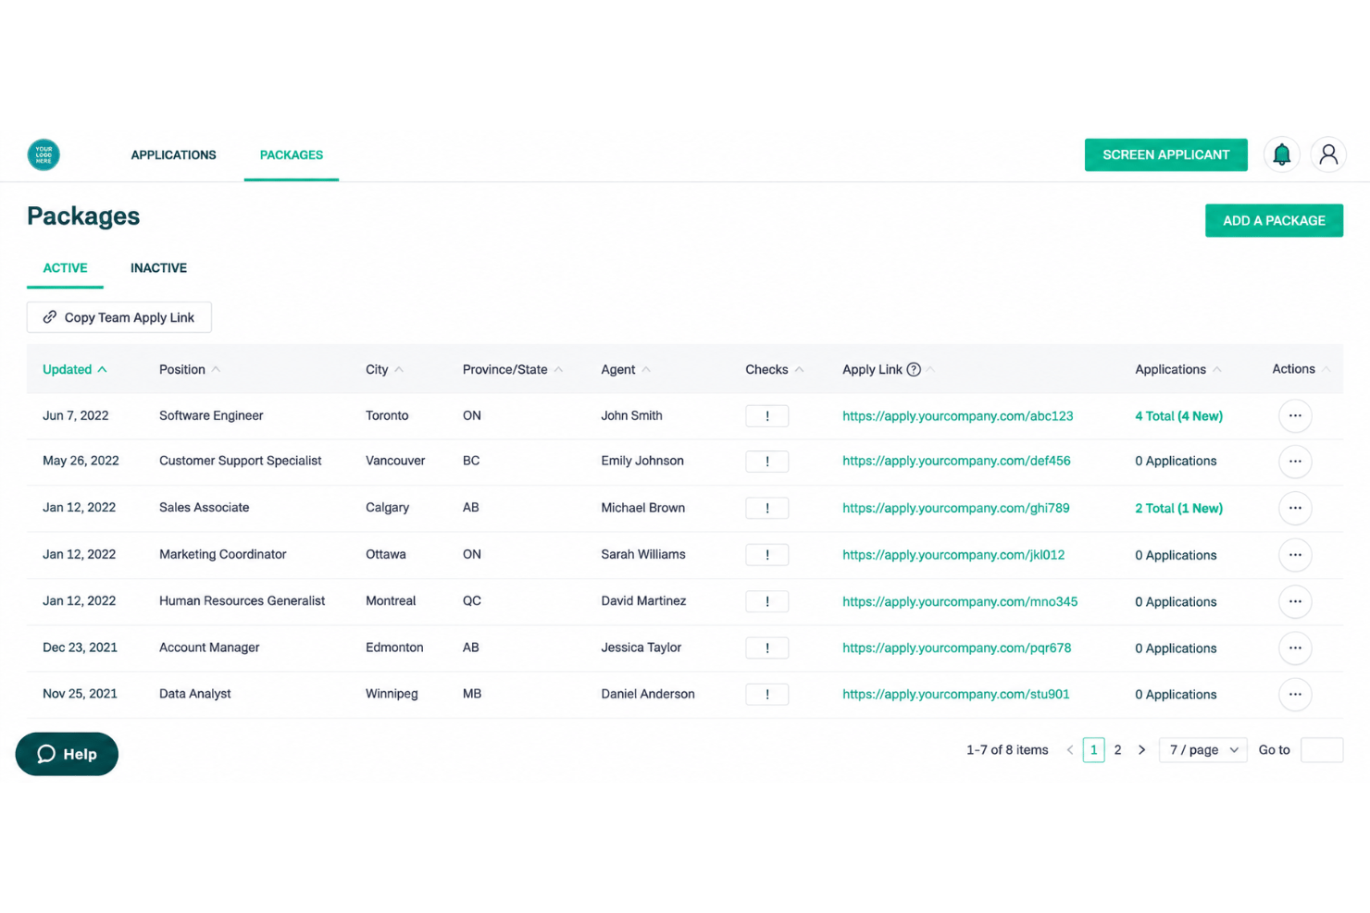Go to next page arrow

tap(1141, 750)
